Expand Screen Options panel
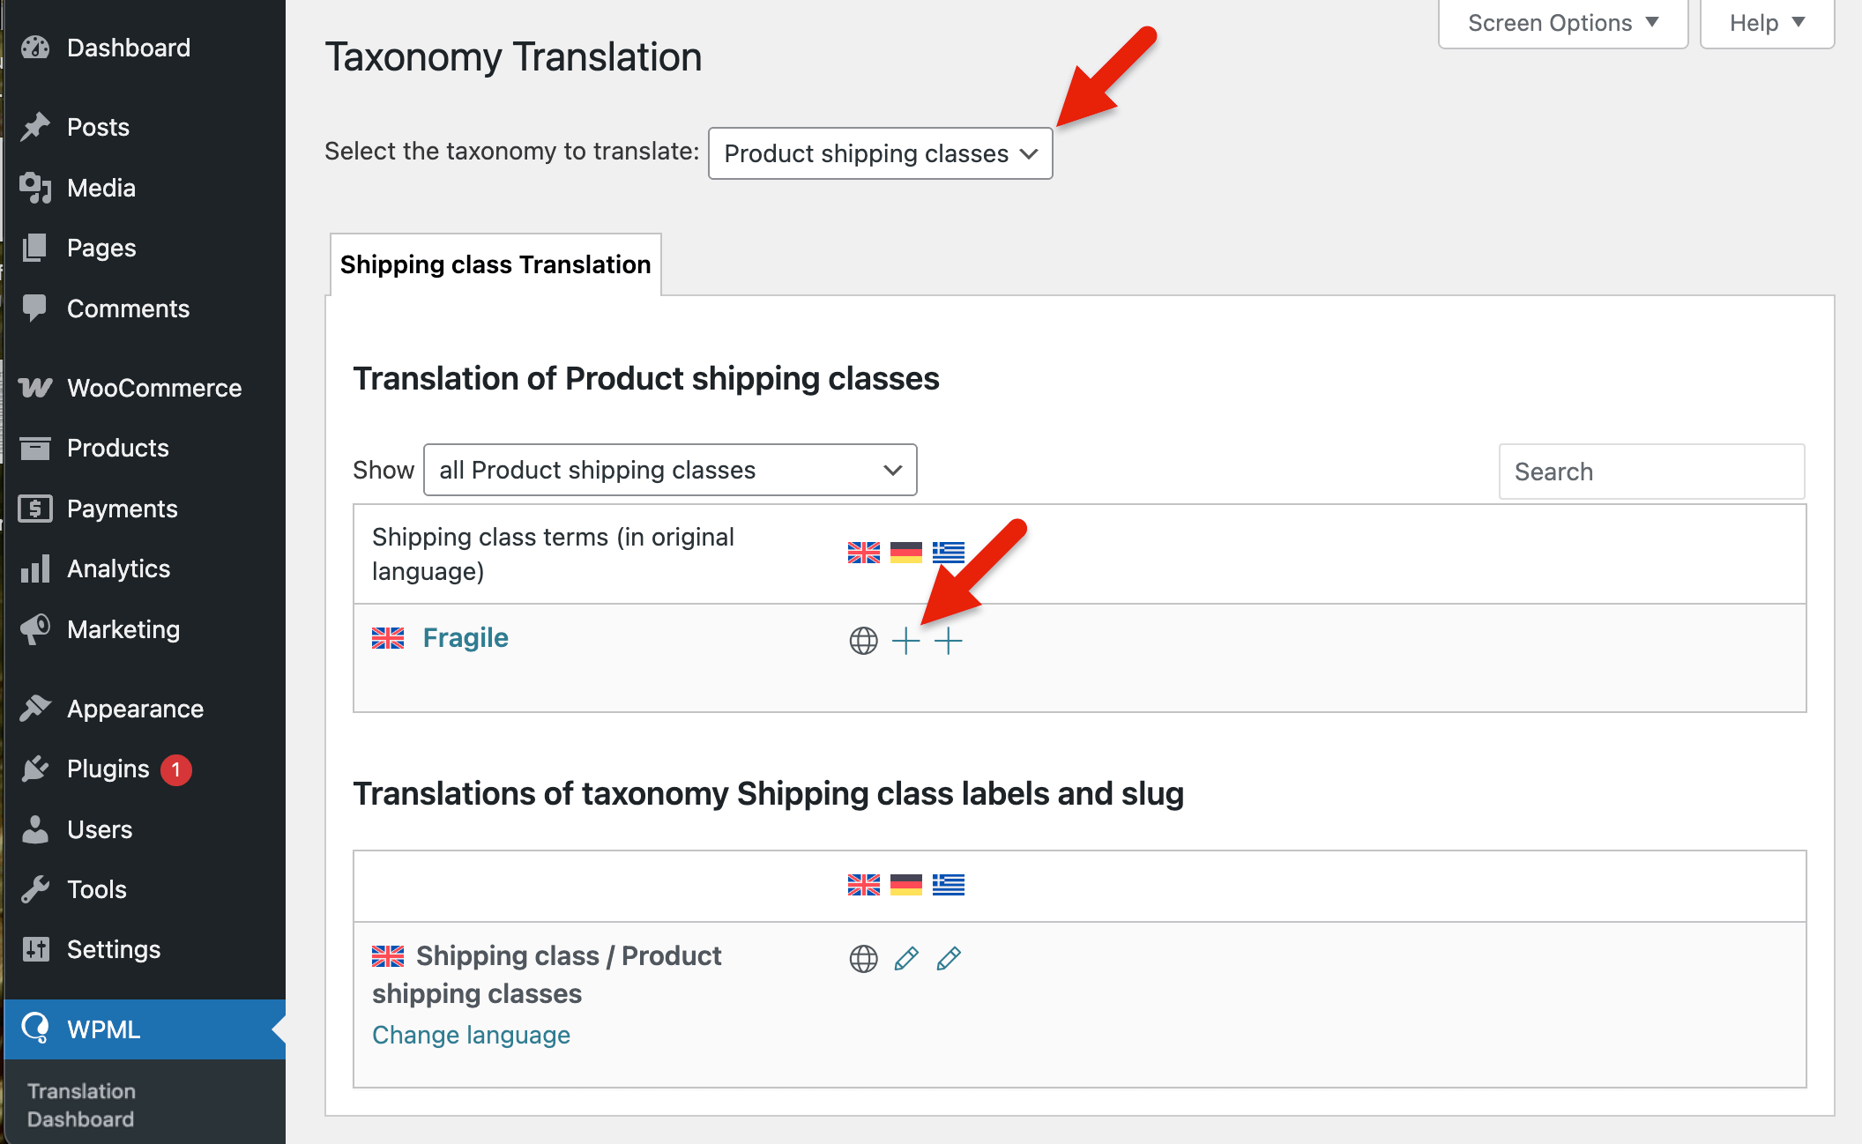The width and height of the screenshot is (1862, 1144). tap(1562, 24)
